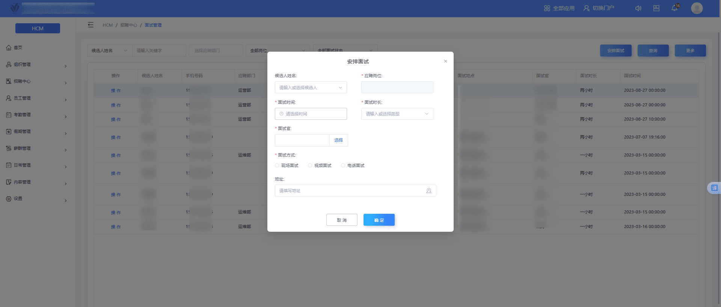Screen dimensions: 721x307
Task: Click the logo icon at top left
Action: click(14, 8)
